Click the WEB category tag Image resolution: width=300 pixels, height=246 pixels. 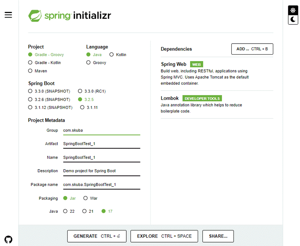click(197, 64)
